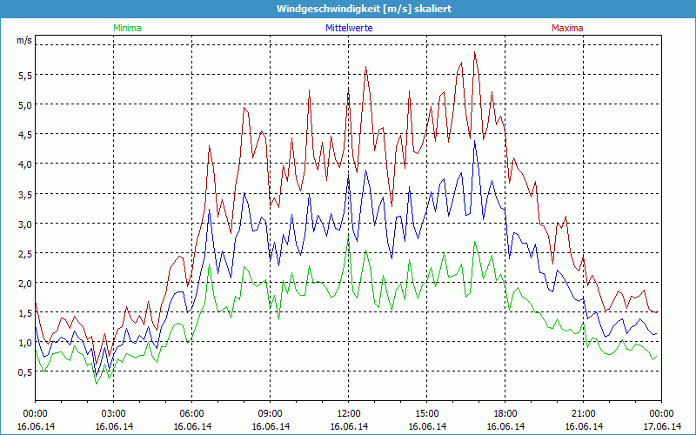Click the m/s unit label on y-axis
This screenshot has height=435, width=696.
point(24,40)
